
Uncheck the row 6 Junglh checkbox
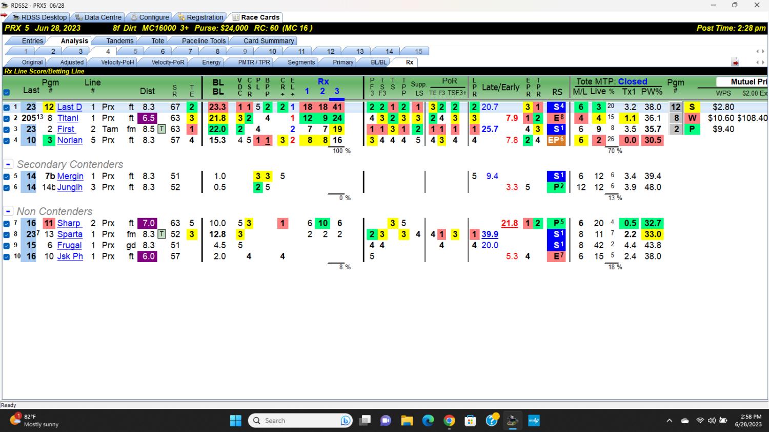tap(6, 187)
